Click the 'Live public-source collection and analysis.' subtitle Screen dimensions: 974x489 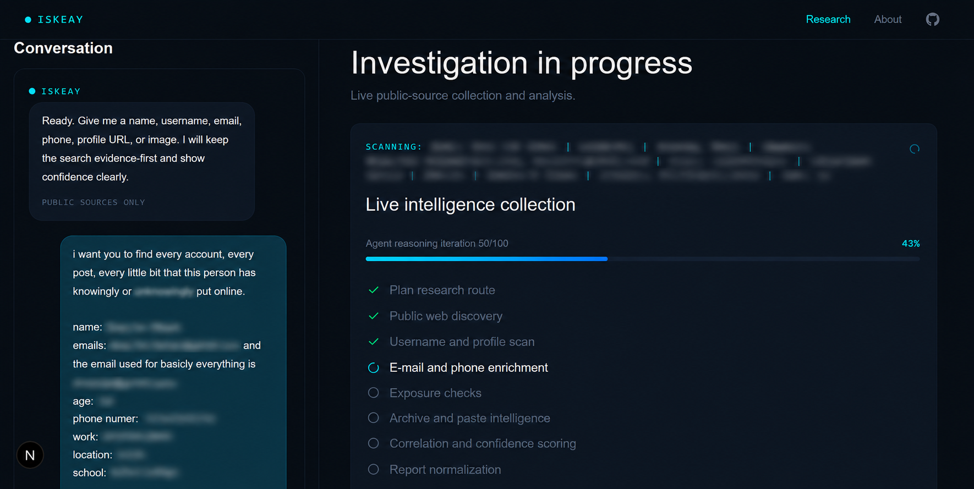click(463, 95)
